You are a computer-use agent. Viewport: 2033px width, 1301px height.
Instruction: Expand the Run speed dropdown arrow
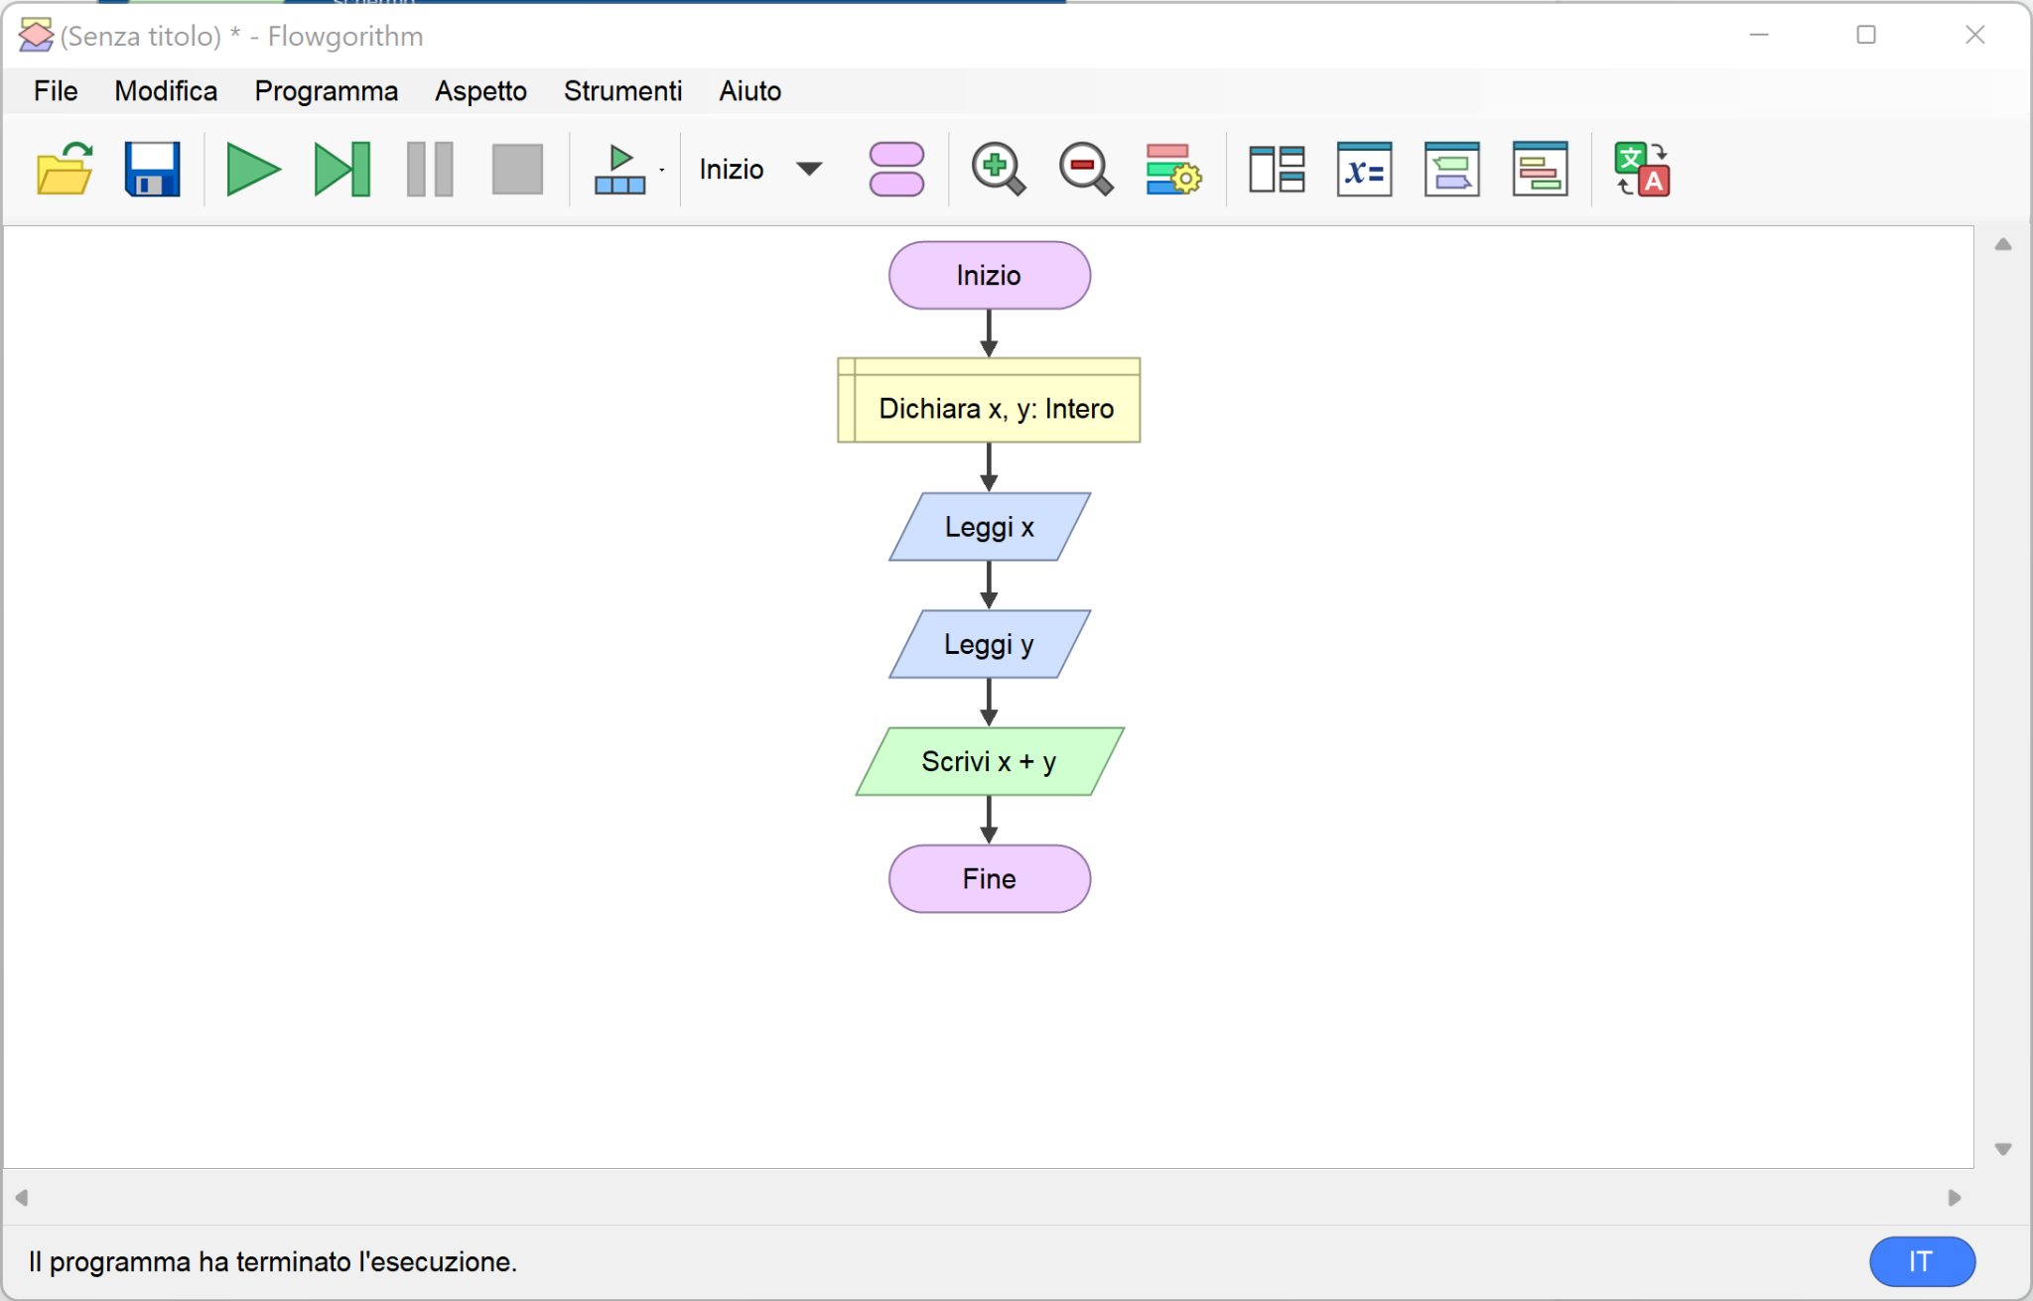661,170
